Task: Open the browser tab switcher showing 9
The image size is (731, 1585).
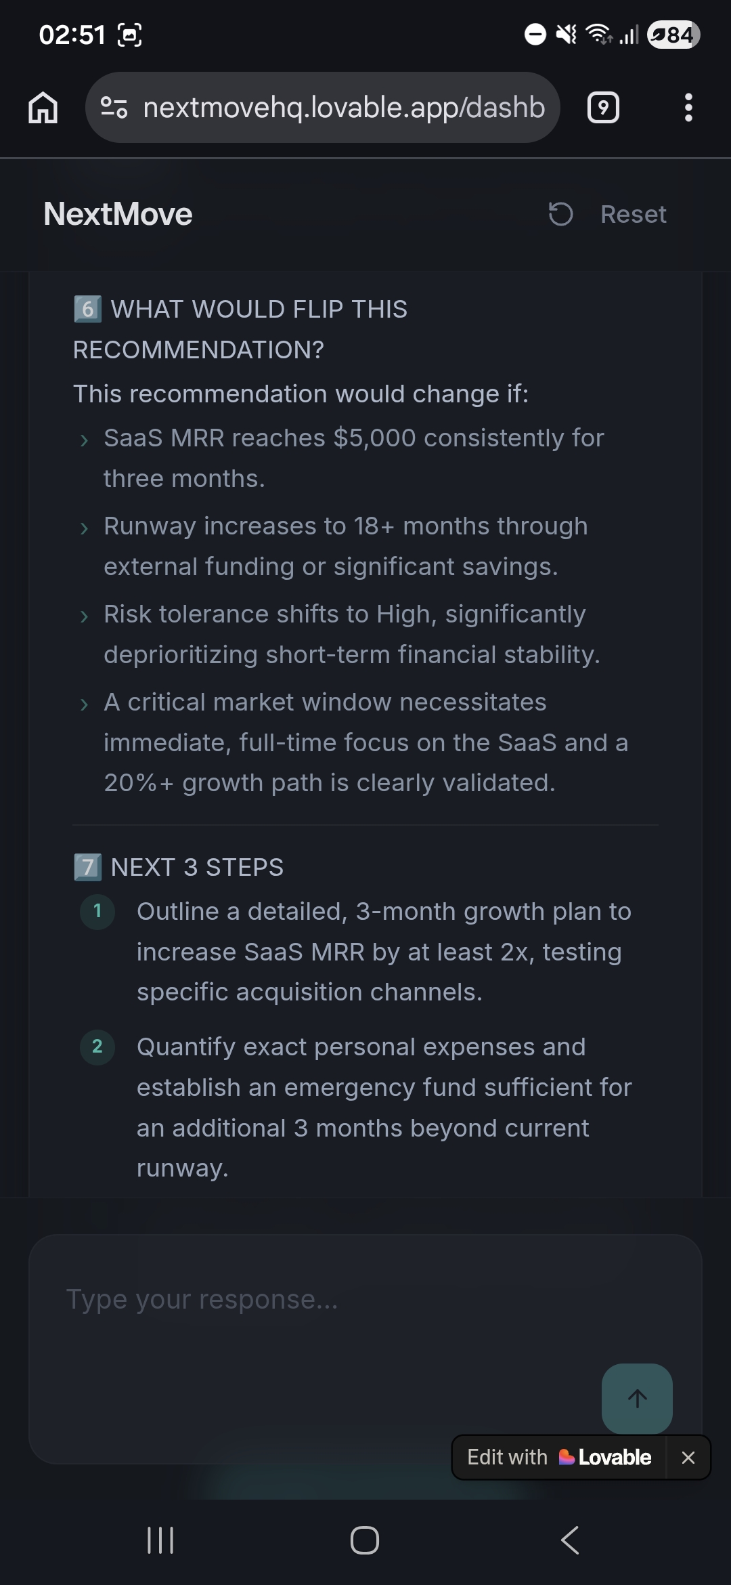Action: coord(602,107)
